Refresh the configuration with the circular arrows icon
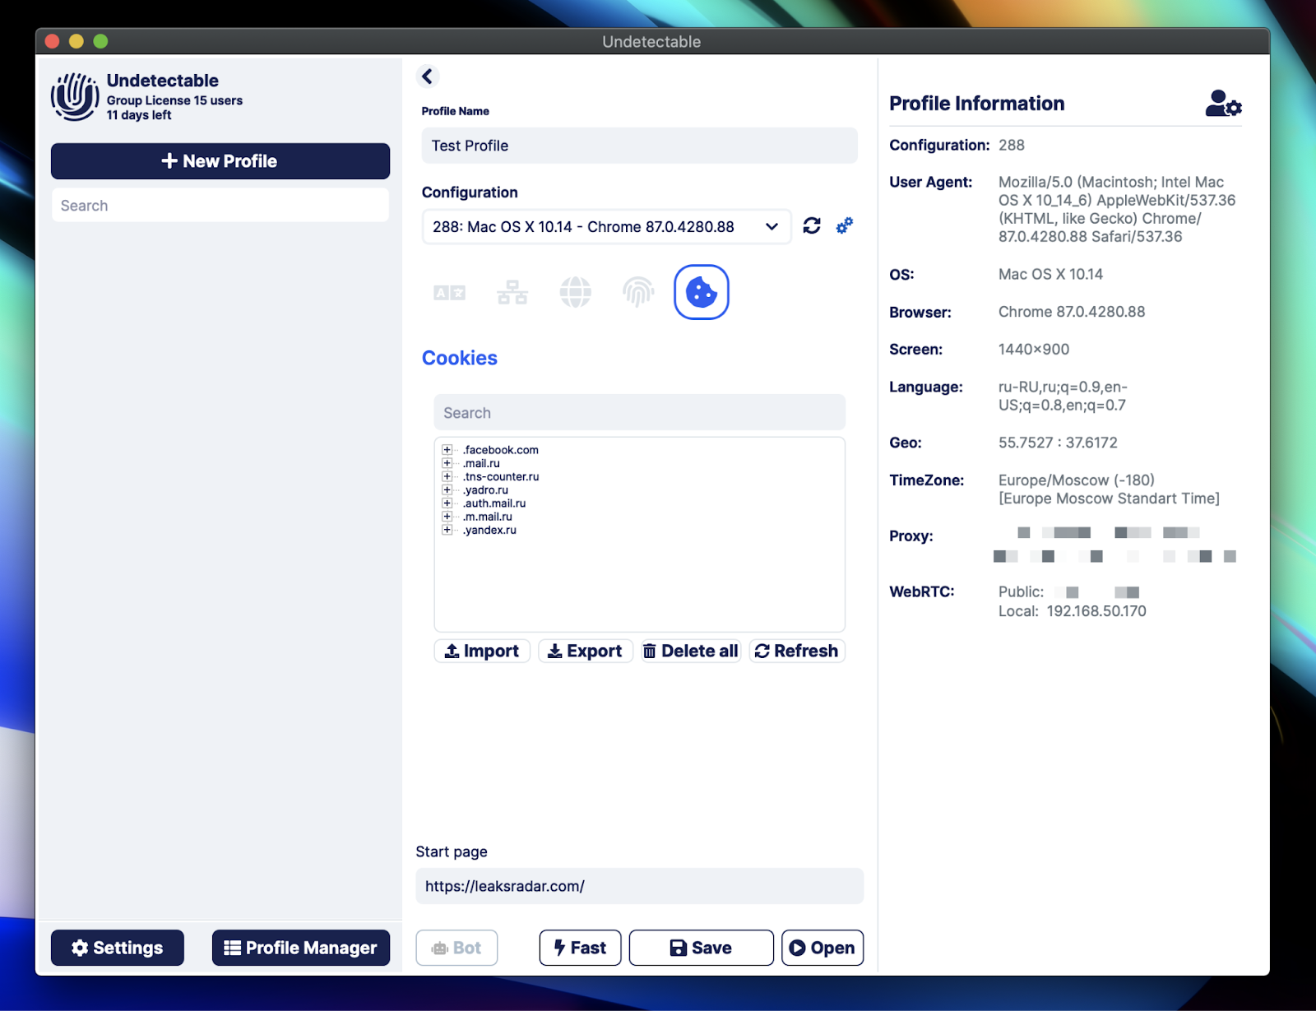 point(812,225)
